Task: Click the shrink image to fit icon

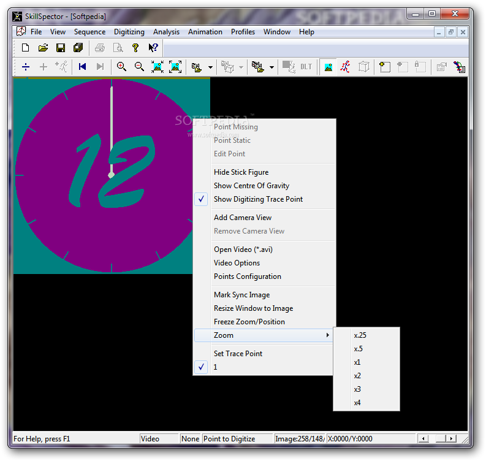Action: pyautogui.click(x=158, y=67)
